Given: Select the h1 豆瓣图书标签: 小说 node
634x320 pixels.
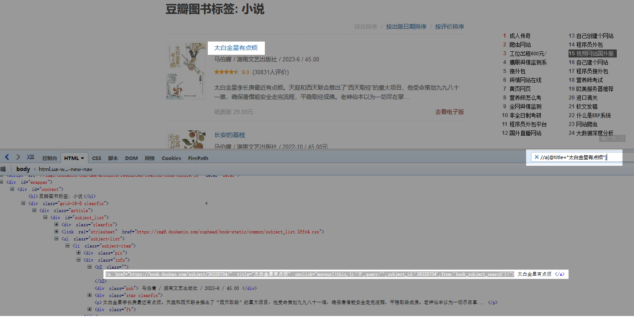Looking at the screenshot, I should coord(62,196).
